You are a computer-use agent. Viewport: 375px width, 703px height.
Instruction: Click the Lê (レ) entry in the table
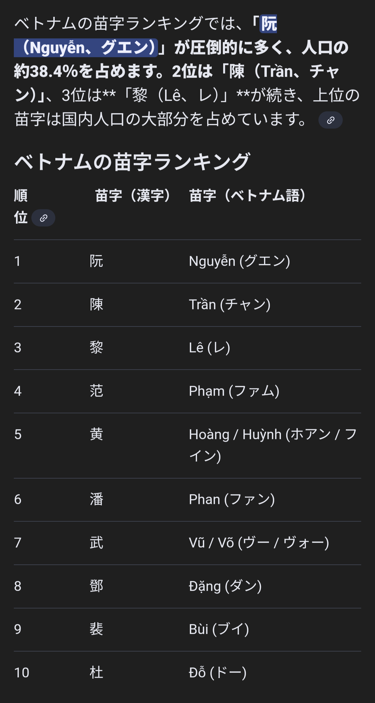click(209, 348)
